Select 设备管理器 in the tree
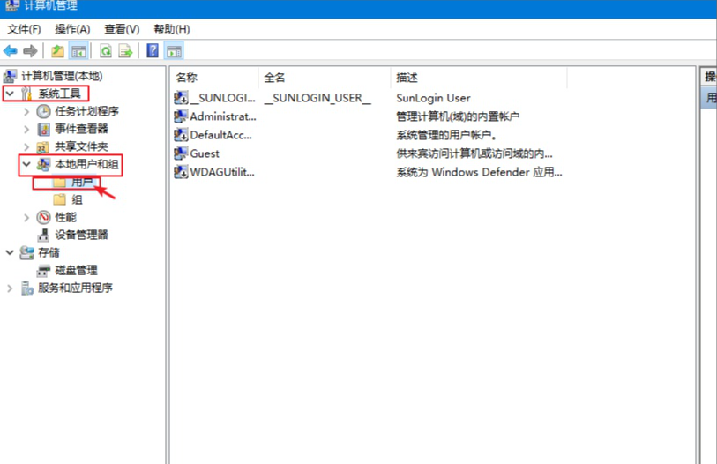Screen dimensions: 717x464 pyautogui.click(x=81, y=235)
